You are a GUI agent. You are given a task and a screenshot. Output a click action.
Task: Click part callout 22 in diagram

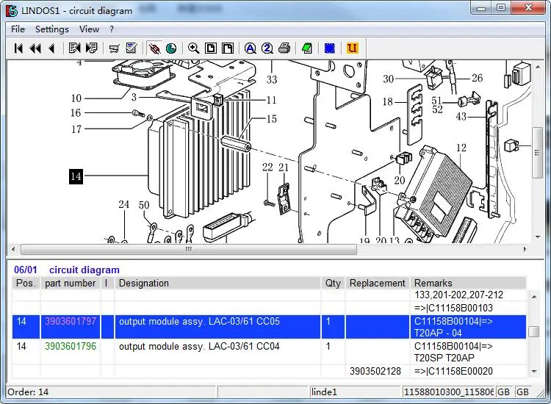267,167
